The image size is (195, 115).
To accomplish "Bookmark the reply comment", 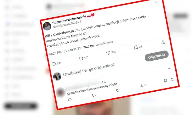I will coord(165,81).
